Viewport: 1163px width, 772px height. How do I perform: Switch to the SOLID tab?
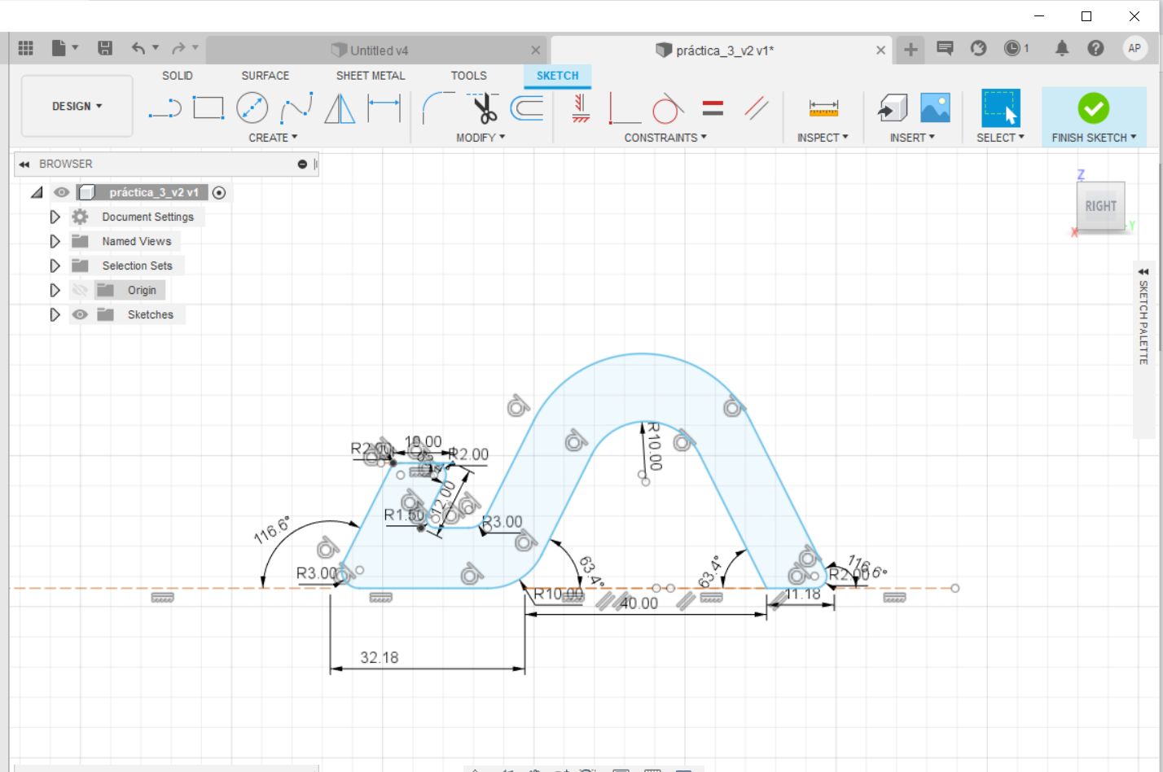click(x=177, y=76)
